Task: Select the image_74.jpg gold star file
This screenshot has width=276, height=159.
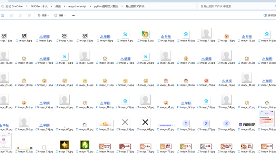Action: [x=65, y=145]
